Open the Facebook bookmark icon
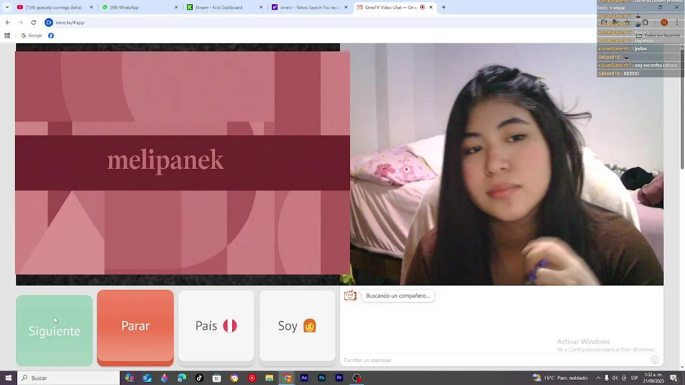The image size is (685, 385). [51, 36]
